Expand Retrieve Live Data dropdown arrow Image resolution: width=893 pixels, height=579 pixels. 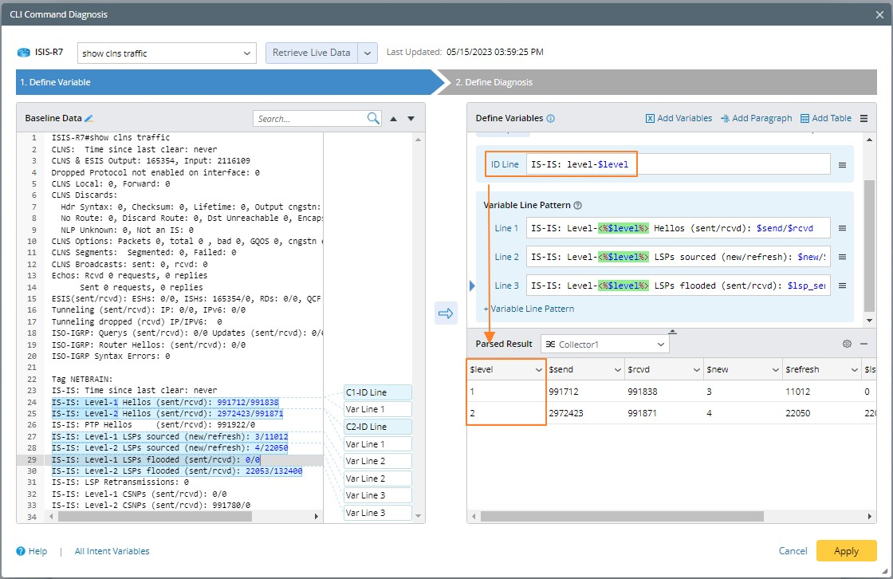coord(368,53)
